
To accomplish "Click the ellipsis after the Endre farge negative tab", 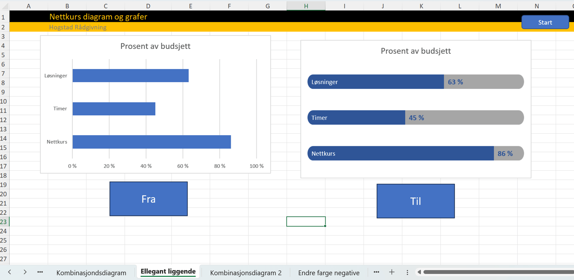I will pyautogui.click(x=376, y=272).
